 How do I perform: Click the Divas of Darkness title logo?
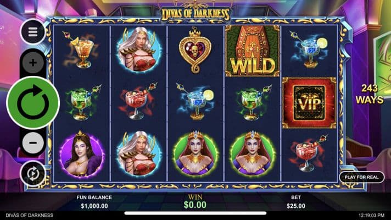click(x=195, y=14)
